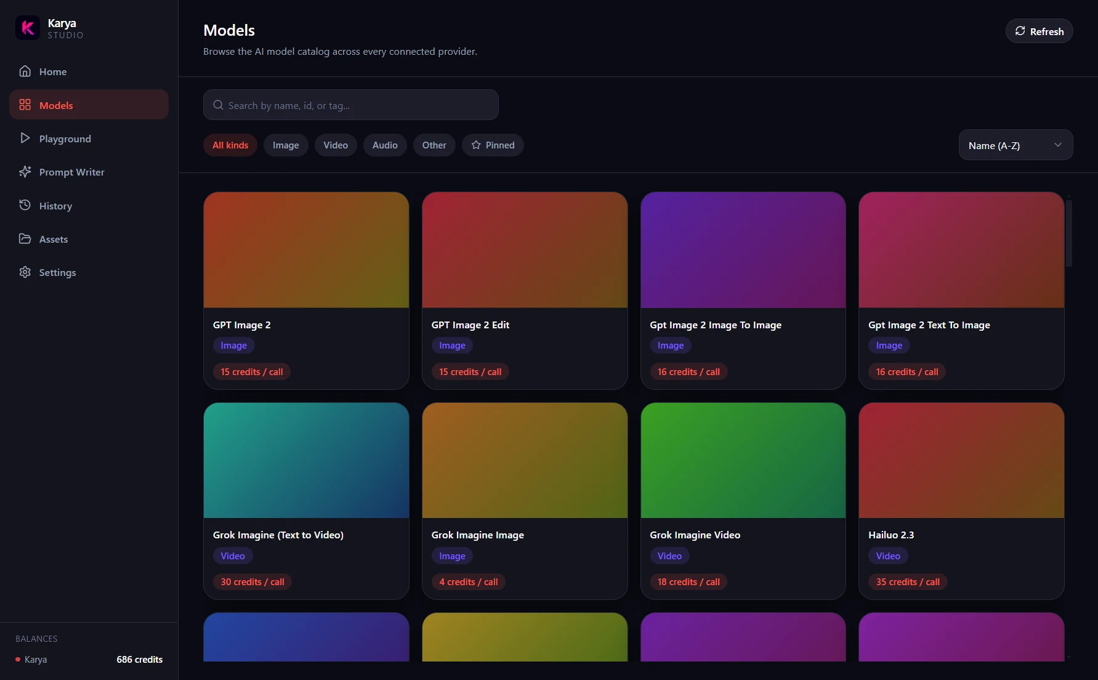The height and width of the screenshot is (680, 1098).
Task: Click the refresh arrows icon
Action: pyautogui.click(x=1020, y=31)
